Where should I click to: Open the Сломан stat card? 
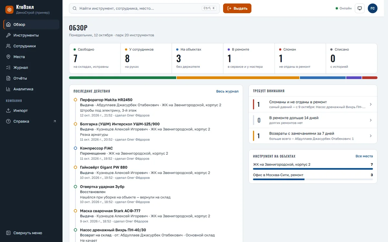pyautogui.click(x=300, y=58)
